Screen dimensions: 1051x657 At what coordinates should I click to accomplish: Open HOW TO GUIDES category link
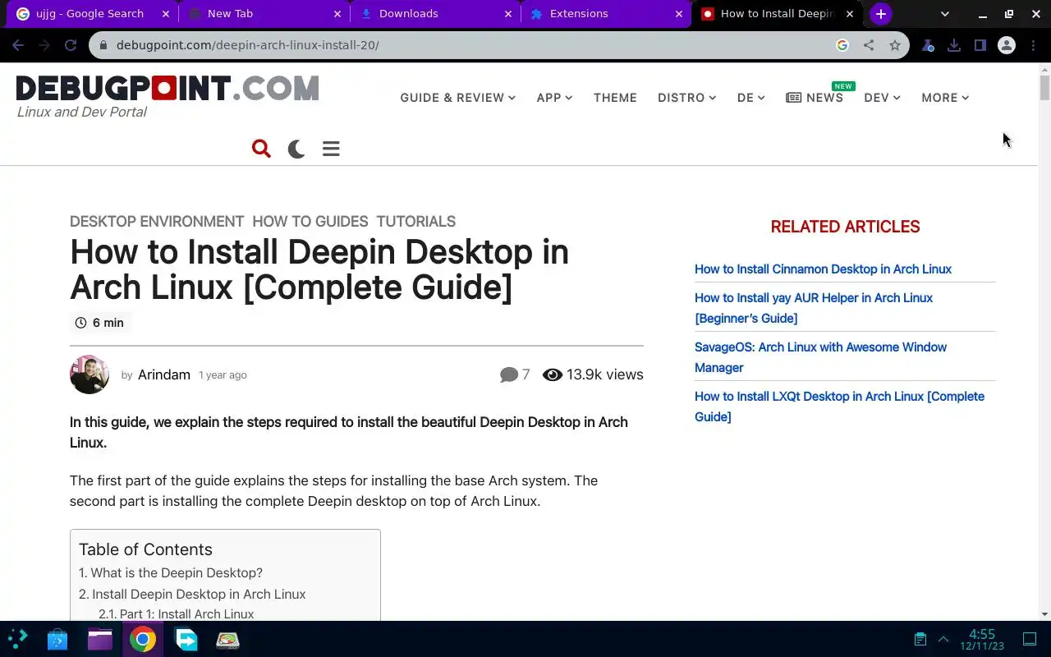point(310,222)
